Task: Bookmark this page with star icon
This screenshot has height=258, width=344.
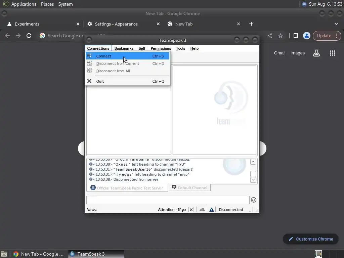Action: click(281, 36)
